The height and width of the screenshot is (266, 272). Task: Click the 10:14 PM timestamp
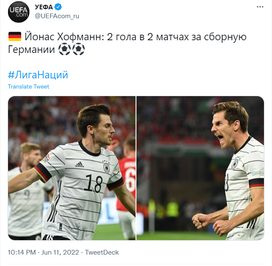point(22,252)
